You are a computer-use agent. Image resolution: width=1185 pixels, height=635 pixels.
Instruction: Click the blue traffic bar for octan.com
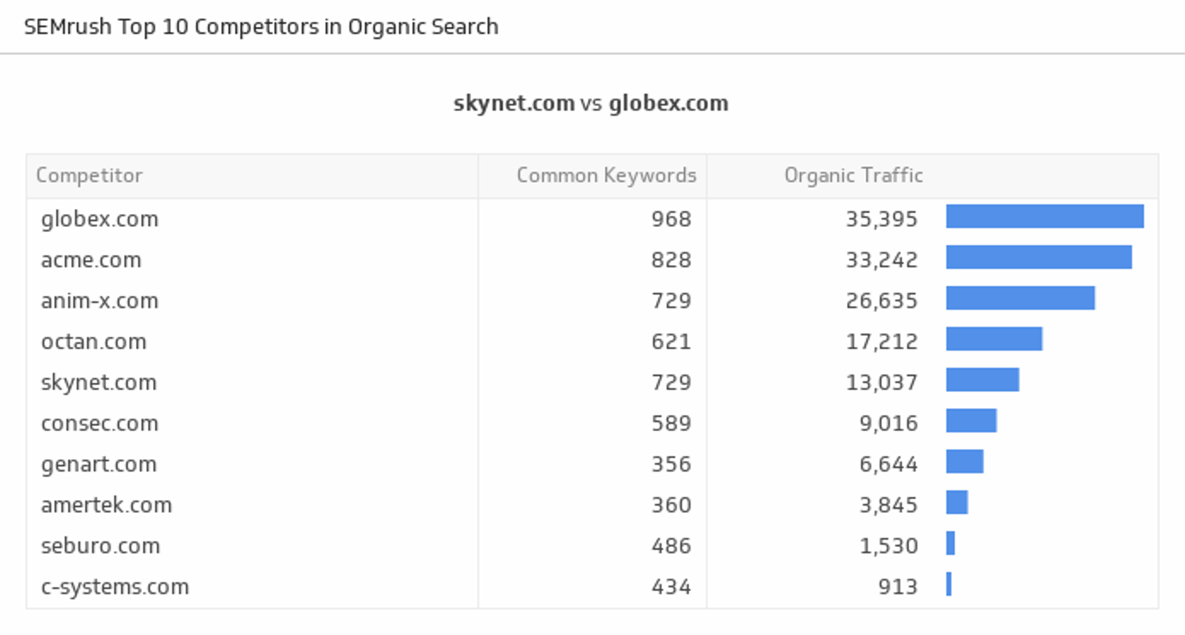coord(994,339)
